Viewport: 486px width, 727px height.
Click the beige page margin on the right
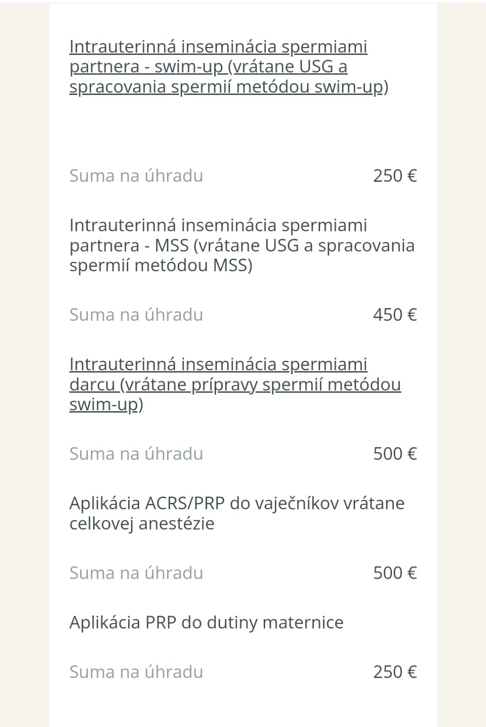[x=461, y=363]
